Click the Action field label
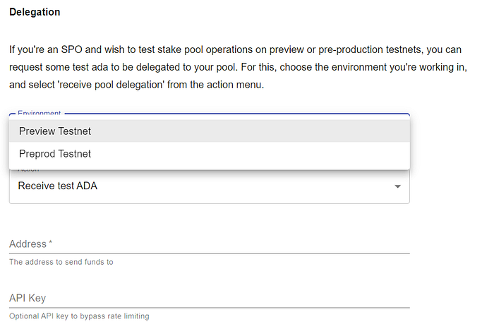494x329 pixels. pos(28,170)
